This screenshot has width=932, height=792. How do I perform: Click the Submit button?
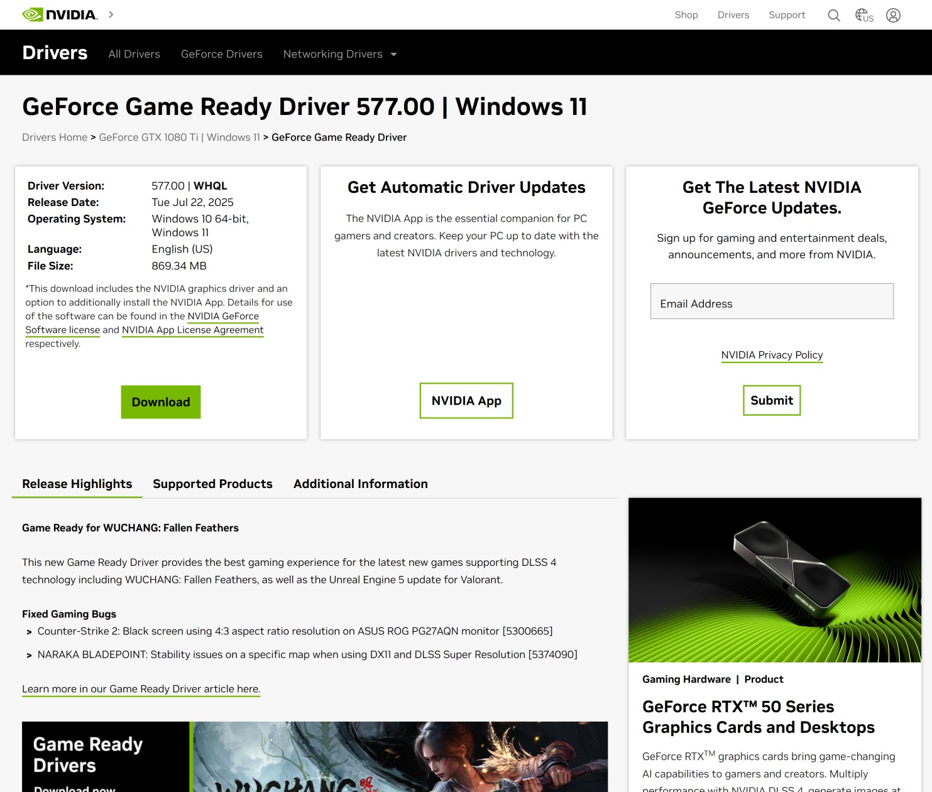click(772, 401)
